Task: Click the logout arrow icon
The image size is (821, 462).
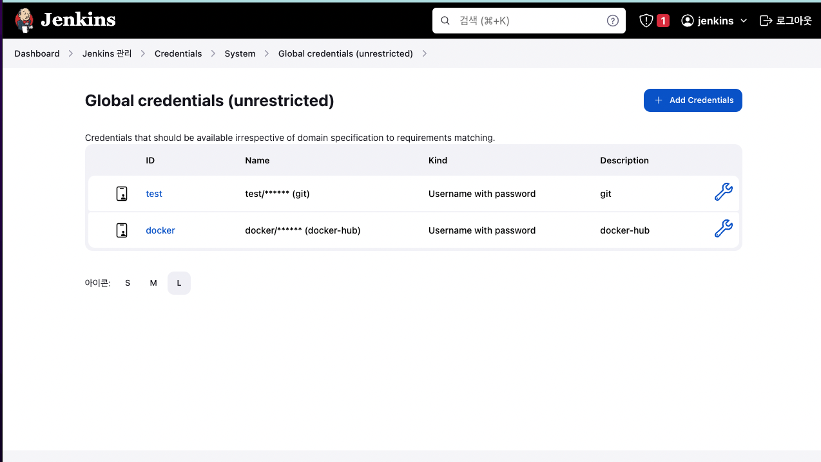Action: click(766, 21)
